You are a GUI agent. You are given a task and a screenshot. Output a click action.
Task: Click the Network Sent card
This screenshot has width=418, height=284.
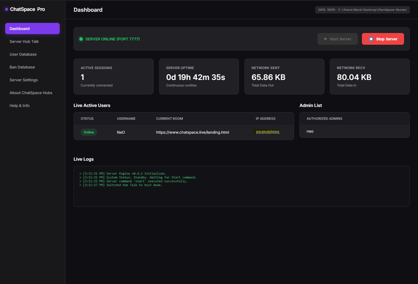284,77
